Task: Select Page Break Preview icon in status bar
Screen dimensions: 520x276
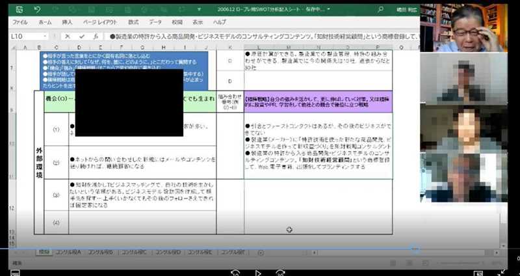Action: [425, 263]
